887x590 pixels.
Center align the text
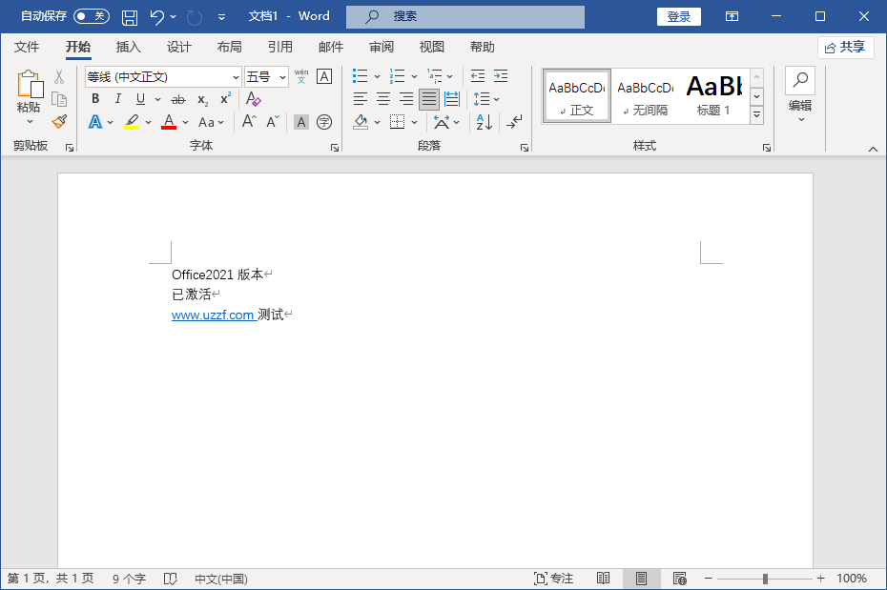point(383,99)
